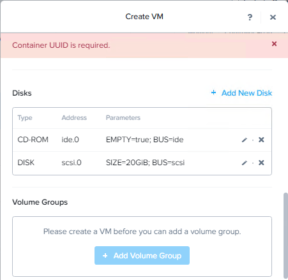
Task: Click the Address column header
Action: tap(74, 117)
